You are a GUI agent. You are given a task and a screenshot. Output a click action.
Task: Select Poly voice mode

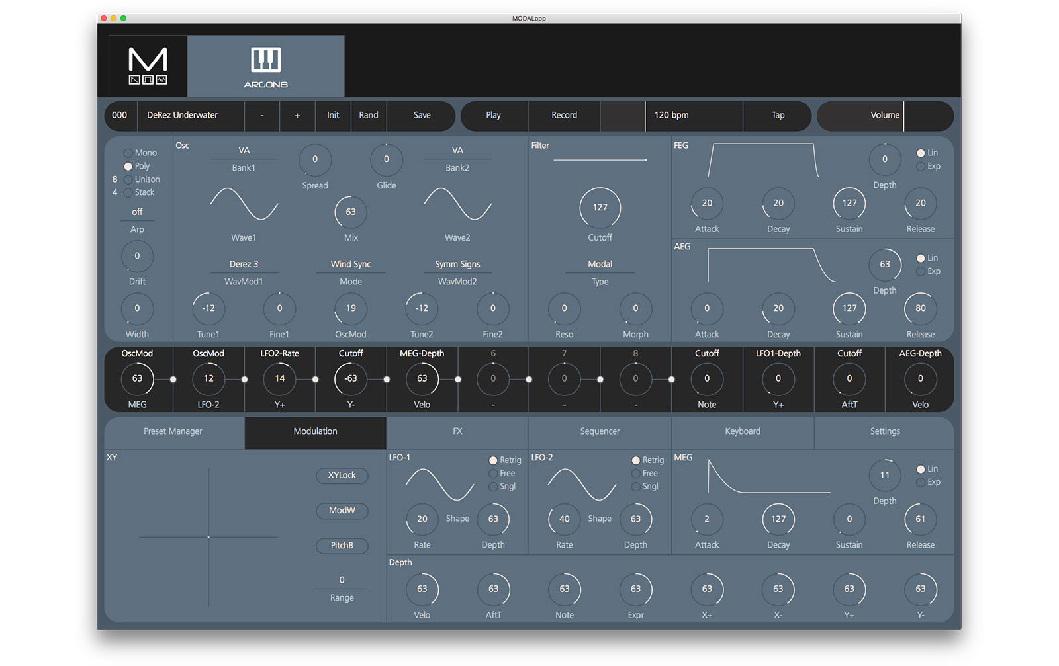[137, 166]
